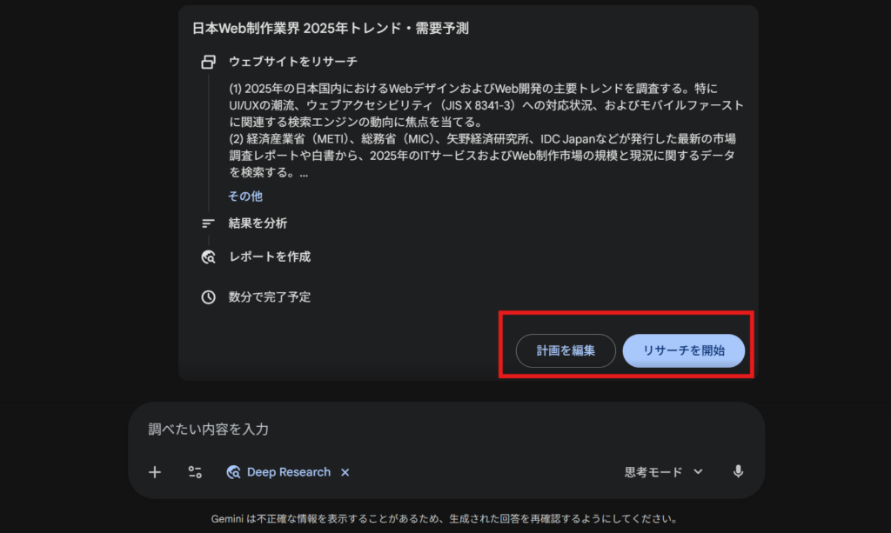Image resolution: width=891 pixels, height=533 pixels.
Task: Expand the plan with その他 link
Action: [245, 197]
